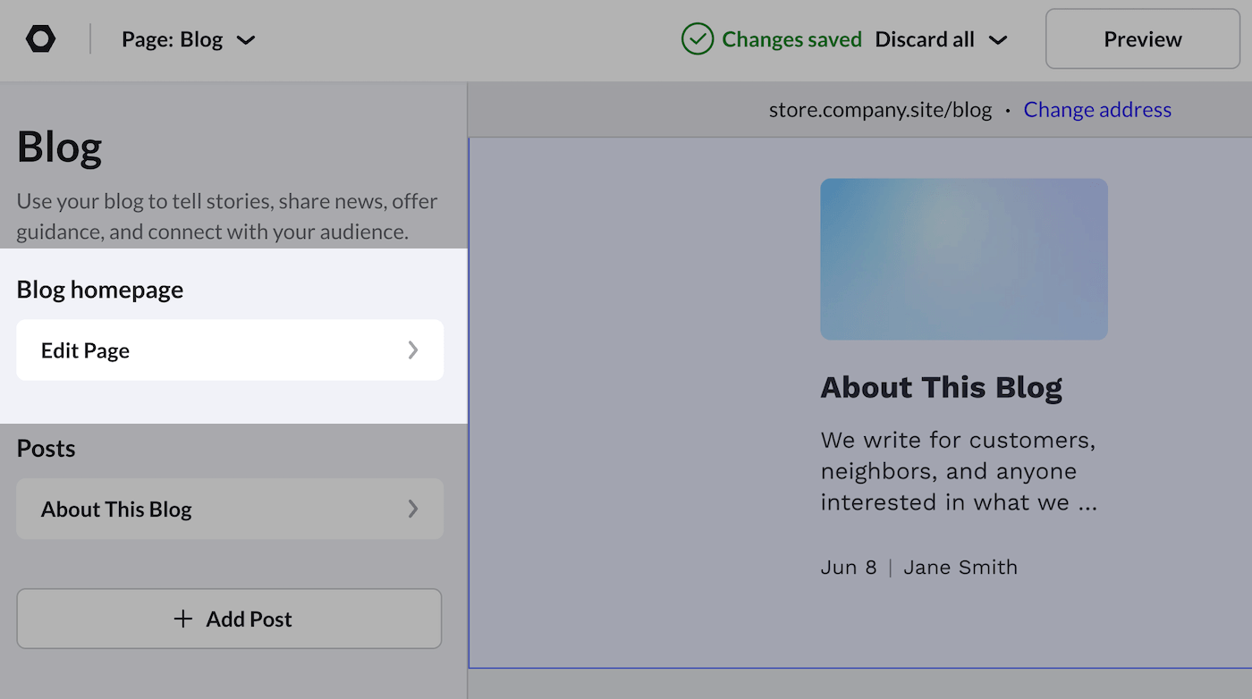This screenshot has width=1252, height=699.
Task: Click the Changes saved status text
Action: pyautogui.click(x=791, y=39)
